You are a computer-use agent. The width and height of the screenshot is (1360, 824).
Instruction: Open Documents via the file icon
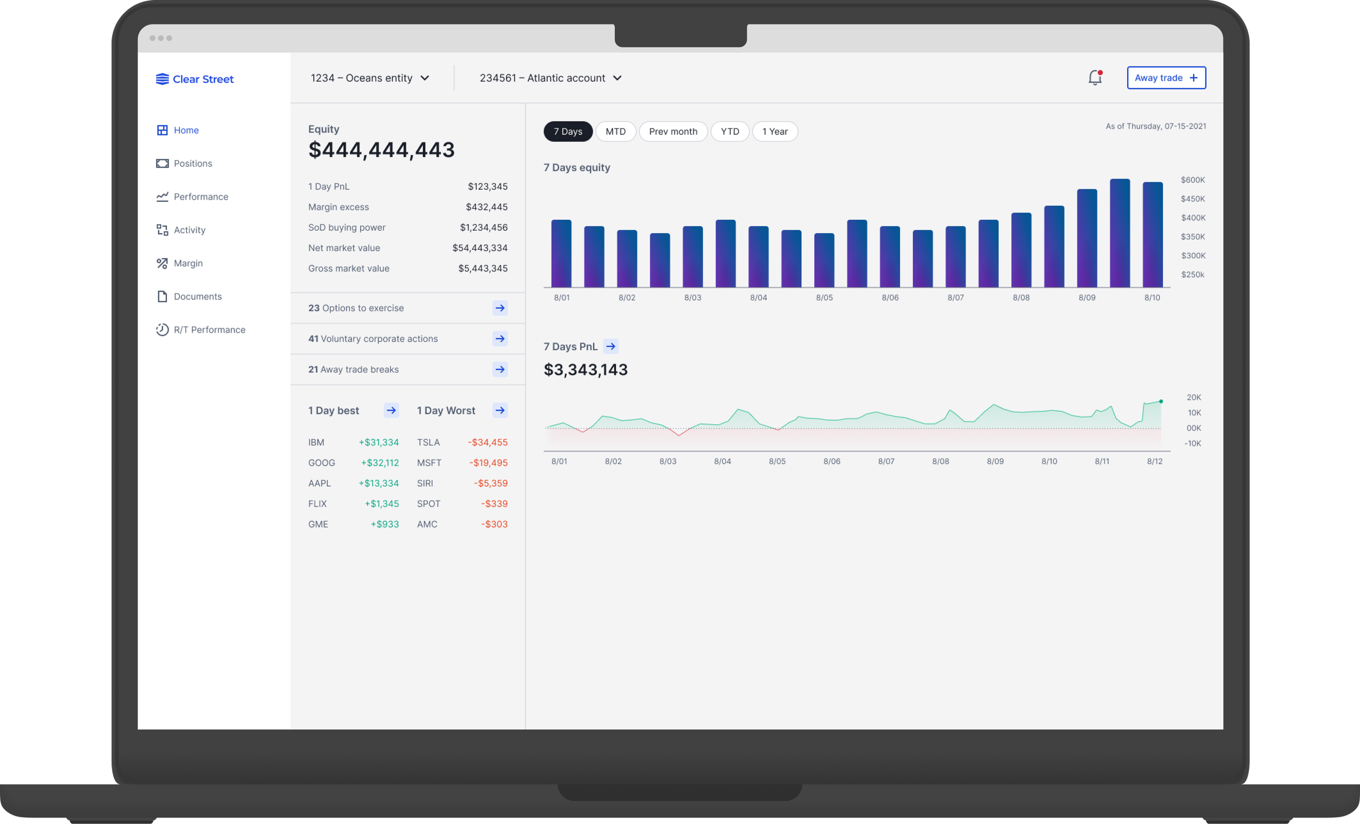(x=162, y=296)
